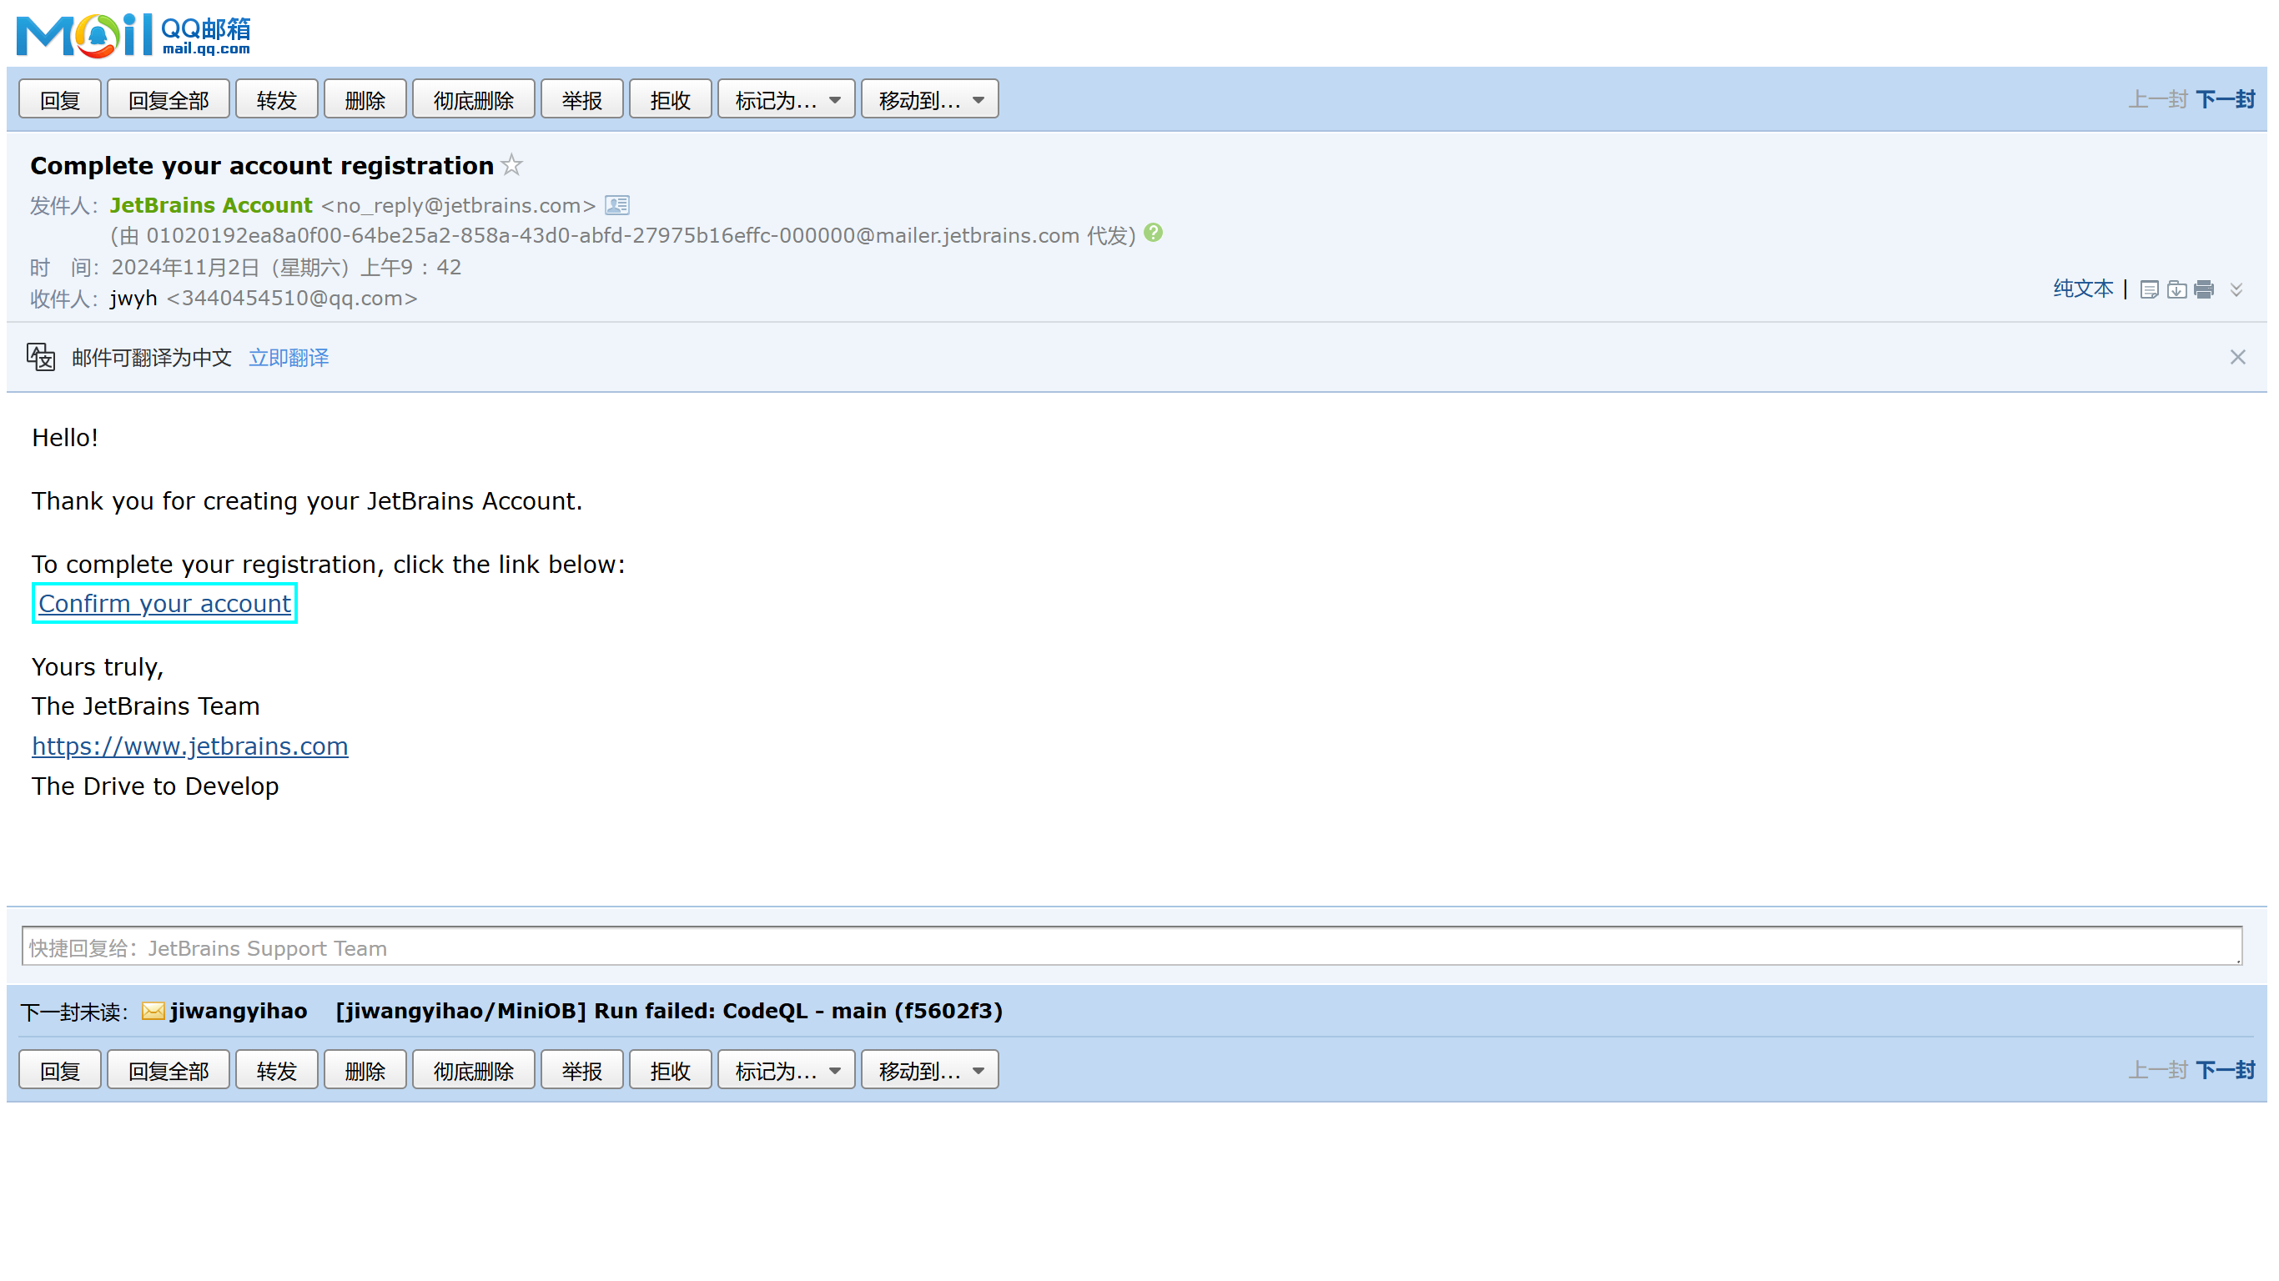The image size is (2279, 1281).
Task: Close the translation banner
Action: pyautogui.click(x=2237, y=358)
